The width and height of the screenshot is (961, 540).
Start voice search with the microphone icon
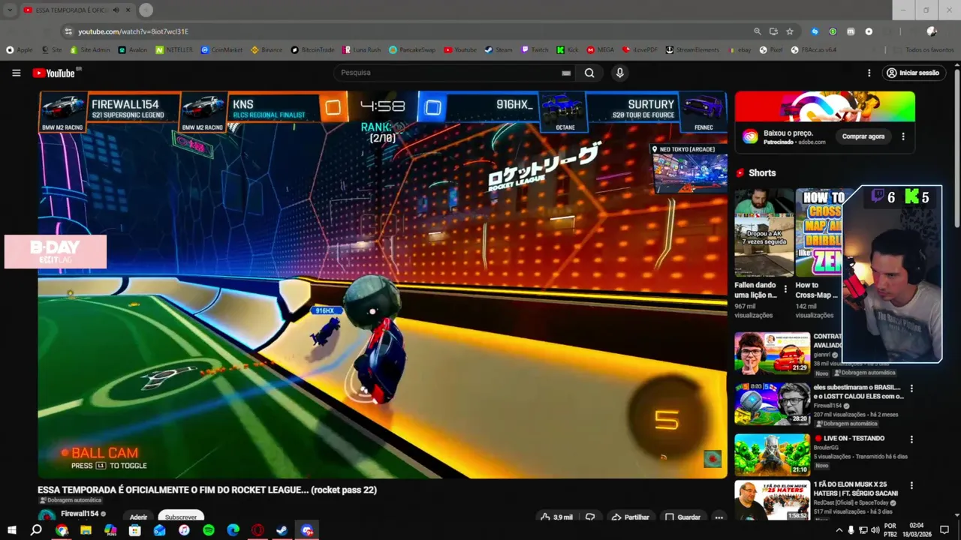pyautogui.click(x=619, y=73)
